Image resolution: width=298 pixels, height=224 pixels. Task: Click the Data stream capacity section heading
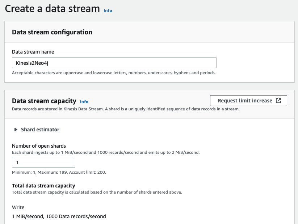pos(44,101)
